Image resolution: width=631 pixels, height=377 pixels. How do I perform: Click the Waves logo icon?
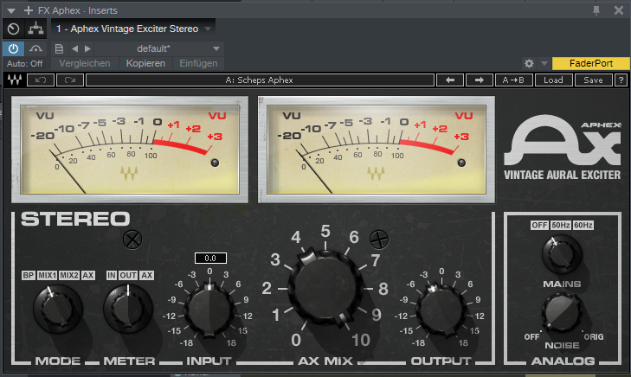pyautogui.click(x=15, y=80)
